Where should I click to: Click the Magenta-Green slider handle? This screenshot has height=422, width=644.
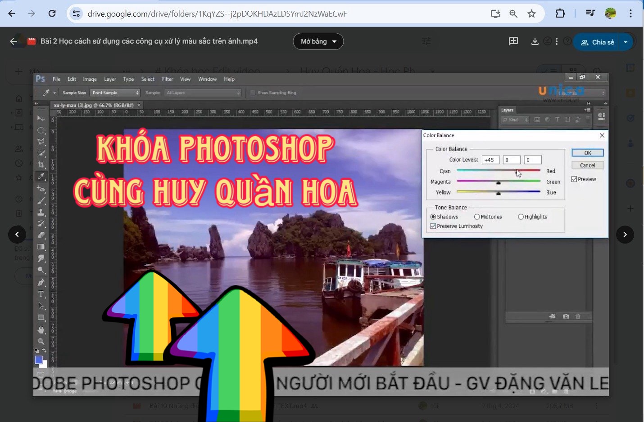[x=498, y=182]
